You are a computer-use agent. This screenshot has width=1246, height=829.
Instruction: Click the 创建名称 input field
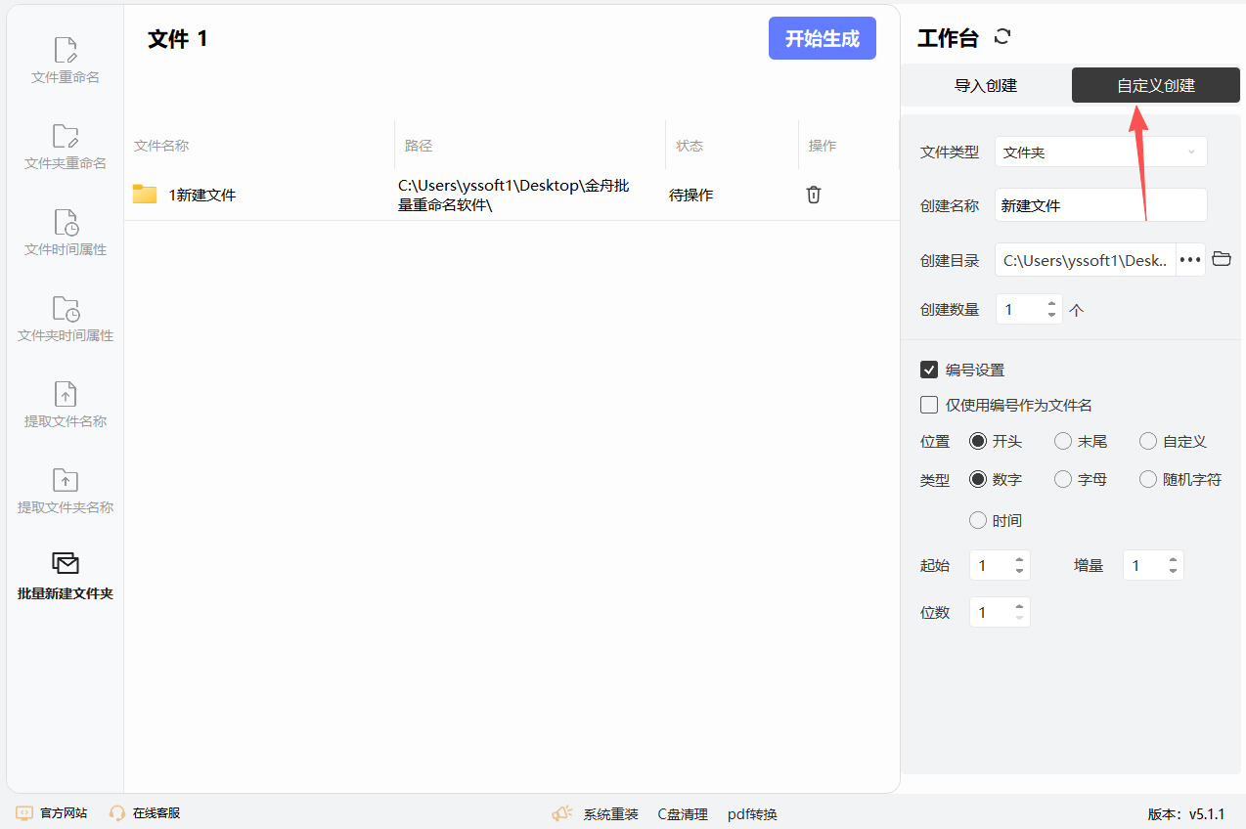(1101, 205)
